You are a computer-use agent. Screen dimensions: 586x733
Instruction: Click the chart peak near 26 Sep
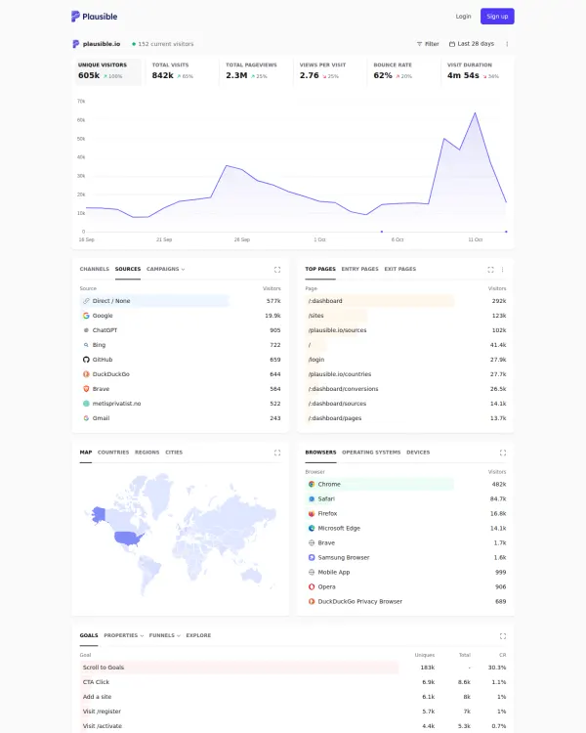(227, 165)
